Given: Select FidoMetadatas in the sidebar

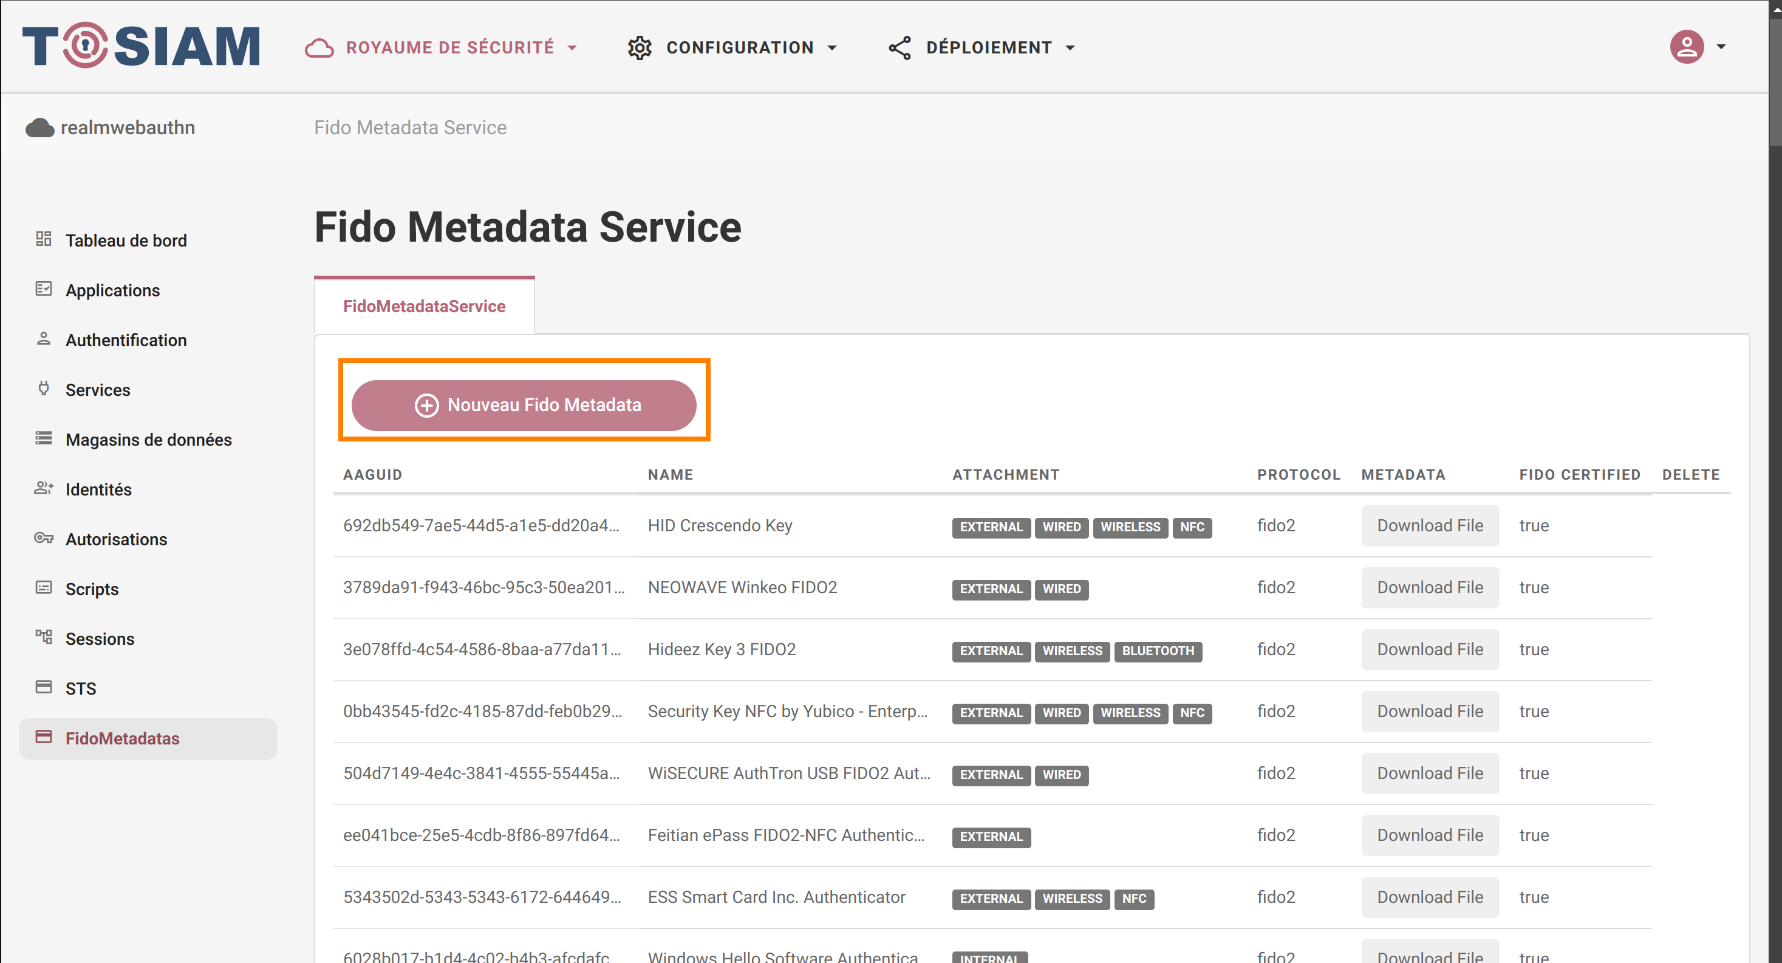Looking at the screenshot, I should 148,738.
